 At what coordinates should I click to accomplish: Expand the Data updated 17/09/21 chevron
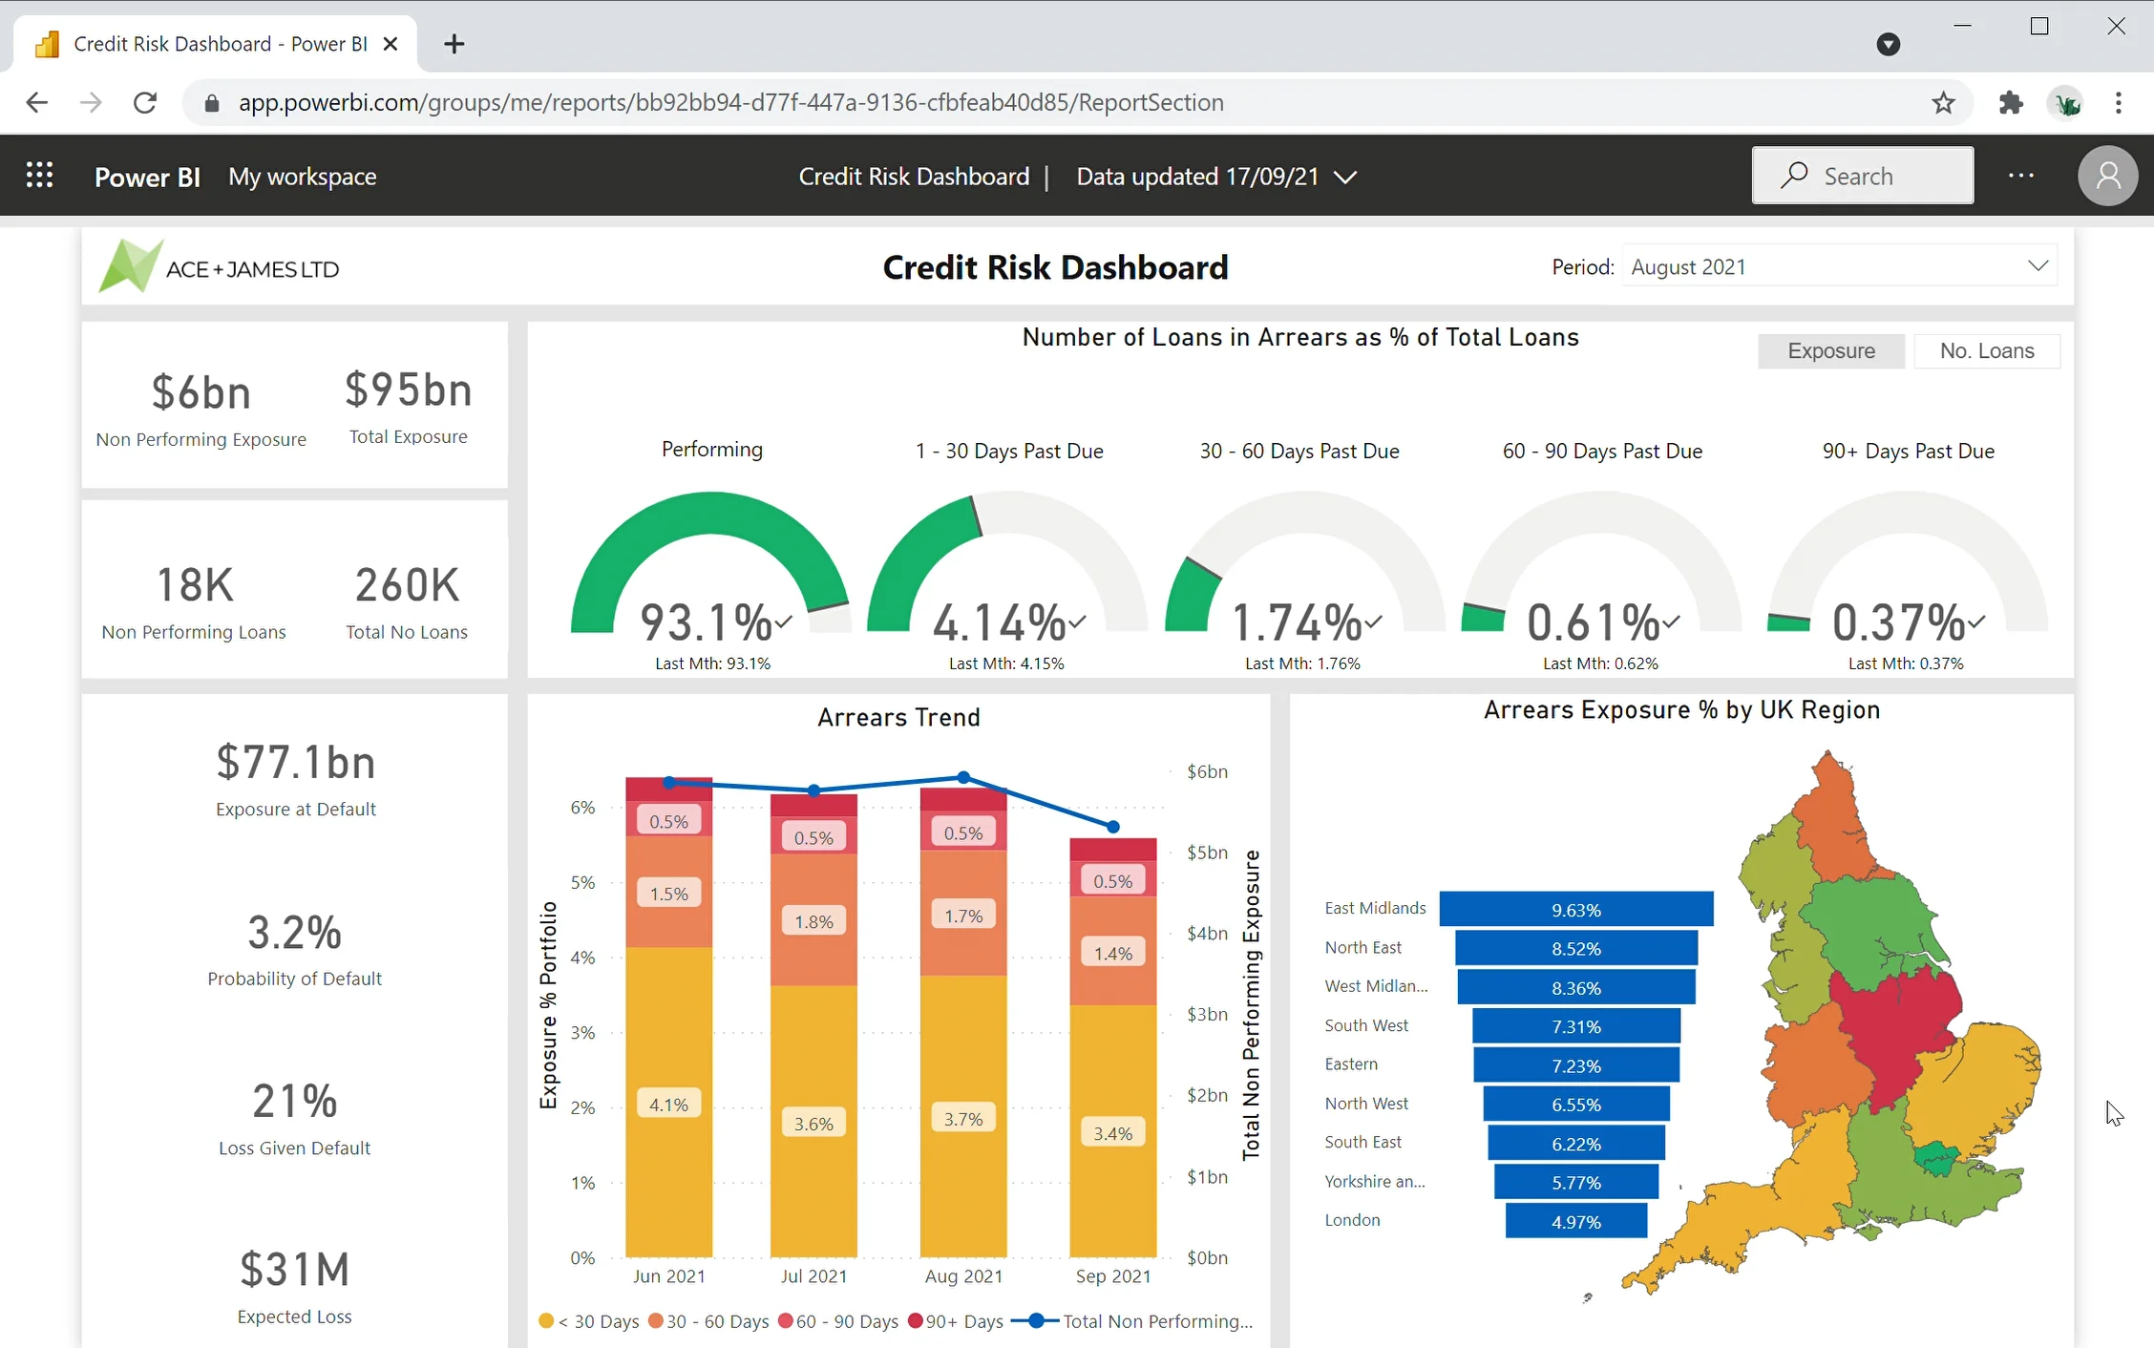[x=1345, y=177]
